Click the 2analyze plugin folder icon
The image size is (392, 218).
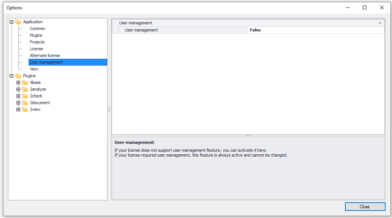25,89
